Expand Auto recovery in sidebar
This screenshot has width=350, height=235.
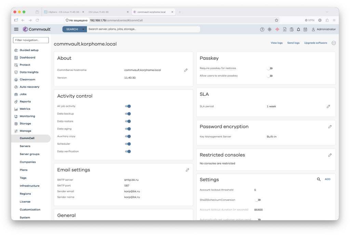[x=29, y=87]
